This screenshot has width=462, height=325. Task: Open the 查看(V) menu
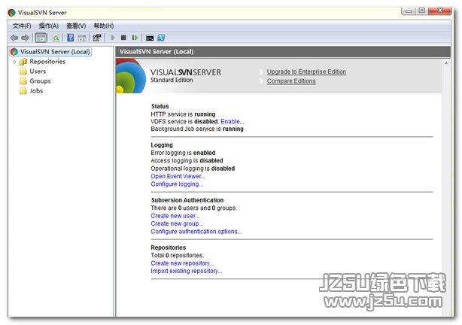point(76,26)
